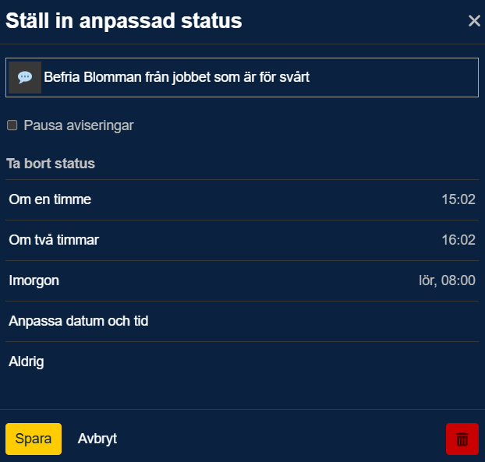The image size is (485, 462).
Task: Cancel with the Avbryt button
Action: click(x=97, y=439)
